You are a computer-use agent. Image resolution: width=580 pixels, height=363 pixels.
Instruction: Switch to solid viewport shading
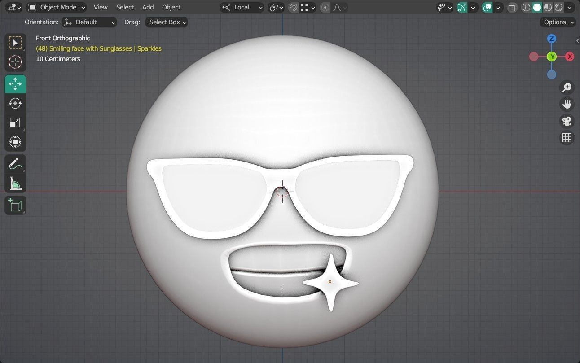537,7
